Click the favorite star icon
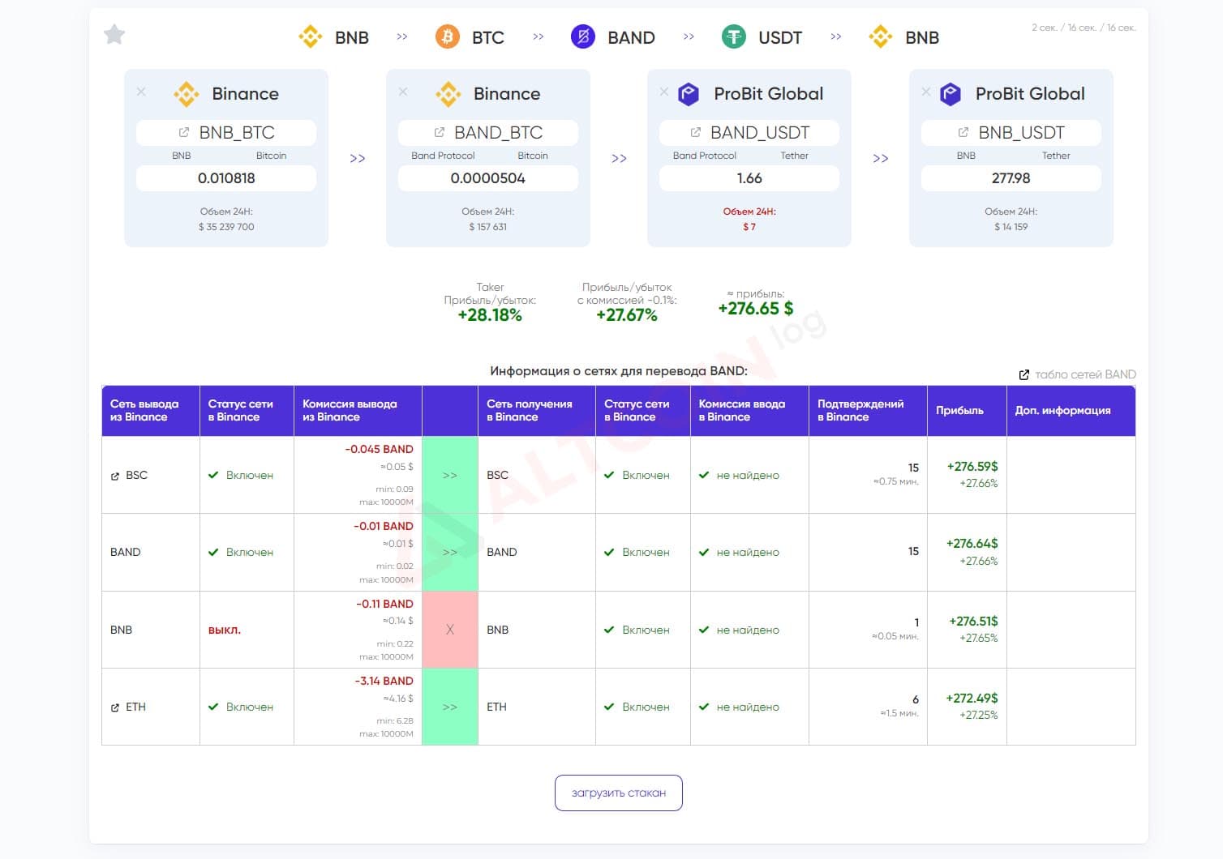The height and width of the screenshot is (859, 1223). tap(114, 35)
